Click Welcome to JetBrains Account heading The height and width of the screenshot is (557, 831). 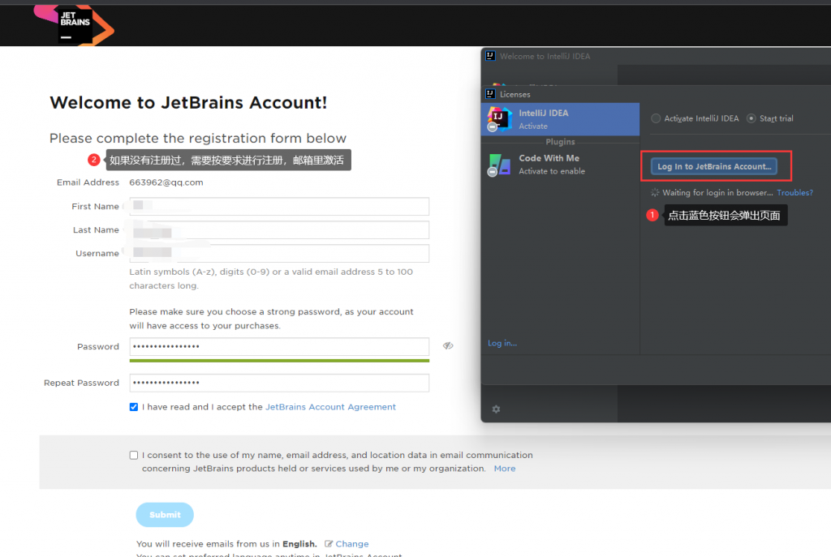coord(188,102)
